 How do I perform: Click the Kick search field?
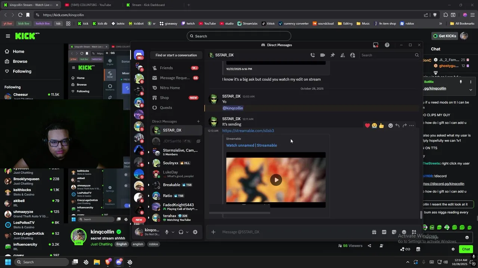click(x=239, y=36)
